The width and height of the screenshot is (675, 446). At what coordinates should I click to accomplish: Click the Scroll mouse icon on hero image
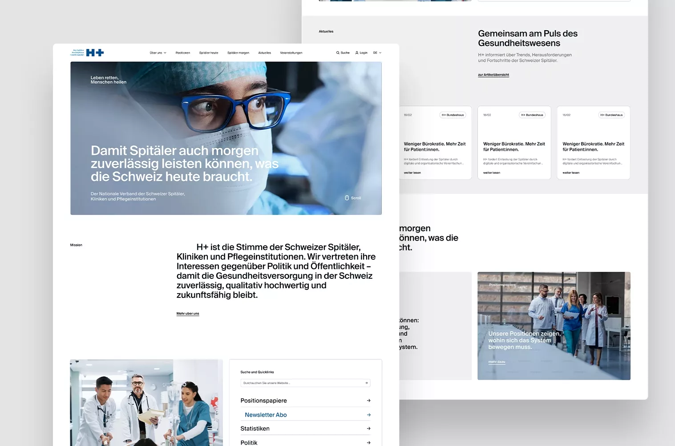click(347, 198)
